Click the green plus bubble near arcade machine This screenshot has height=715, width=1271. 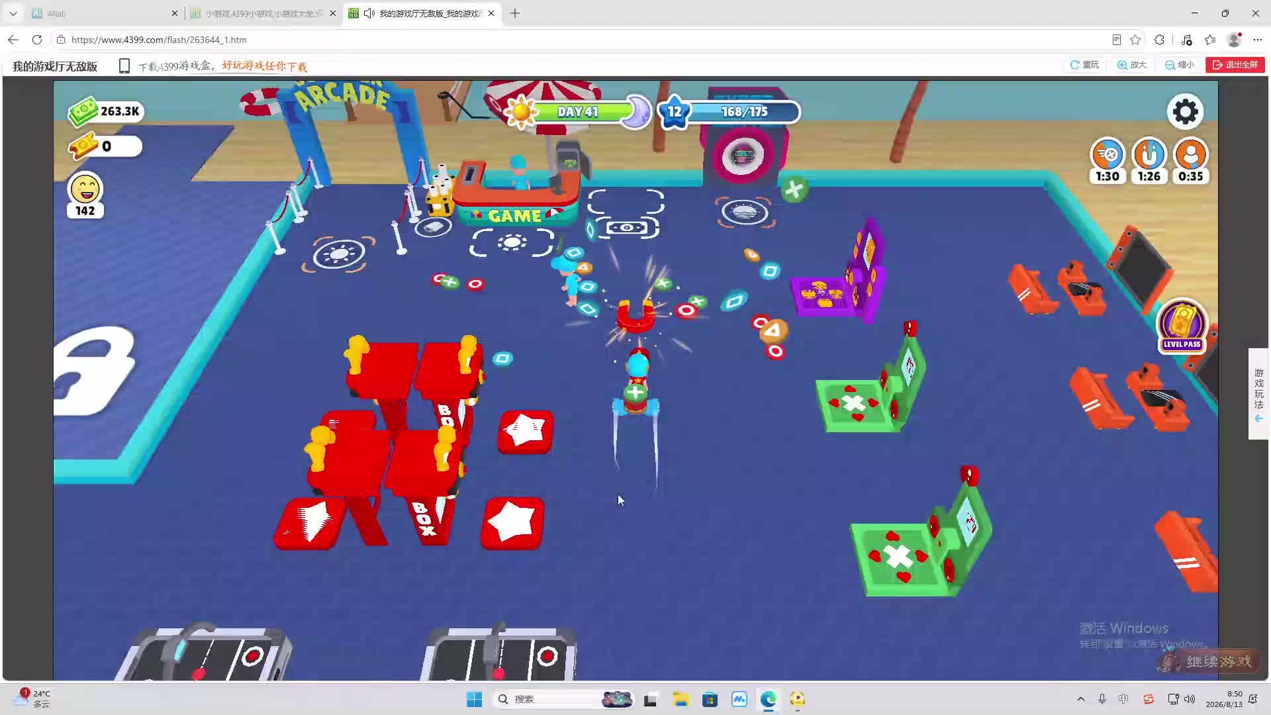793,190
